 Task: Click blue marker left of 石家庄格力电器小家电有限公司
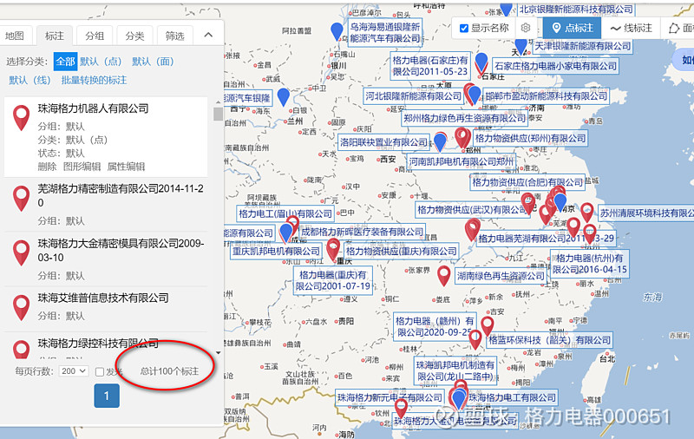[481, 62]
